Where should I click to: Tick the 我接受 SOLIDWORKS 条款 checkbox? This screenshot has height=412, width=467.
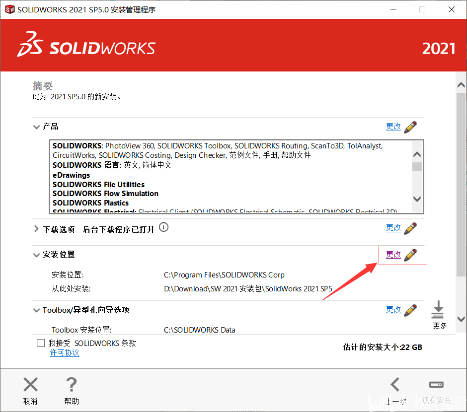pyautogui.click(x=41, y=343)
